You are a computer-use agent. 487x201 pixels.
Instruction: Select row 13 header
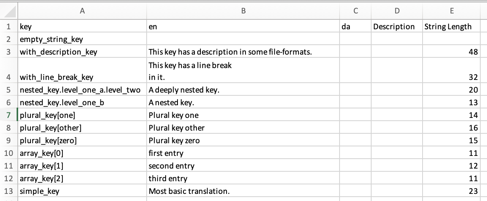pos(9,191)
